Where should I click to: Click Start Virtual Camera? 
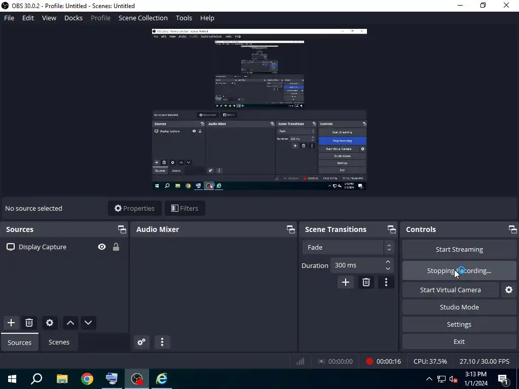451,290
